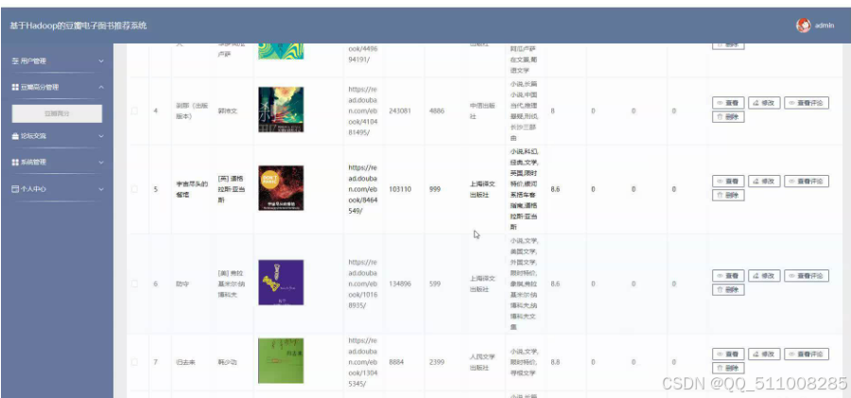Viewport: 851px width, 398px height.
Task: Click 删除 for the 防守 row
Action: coord(728,290)
